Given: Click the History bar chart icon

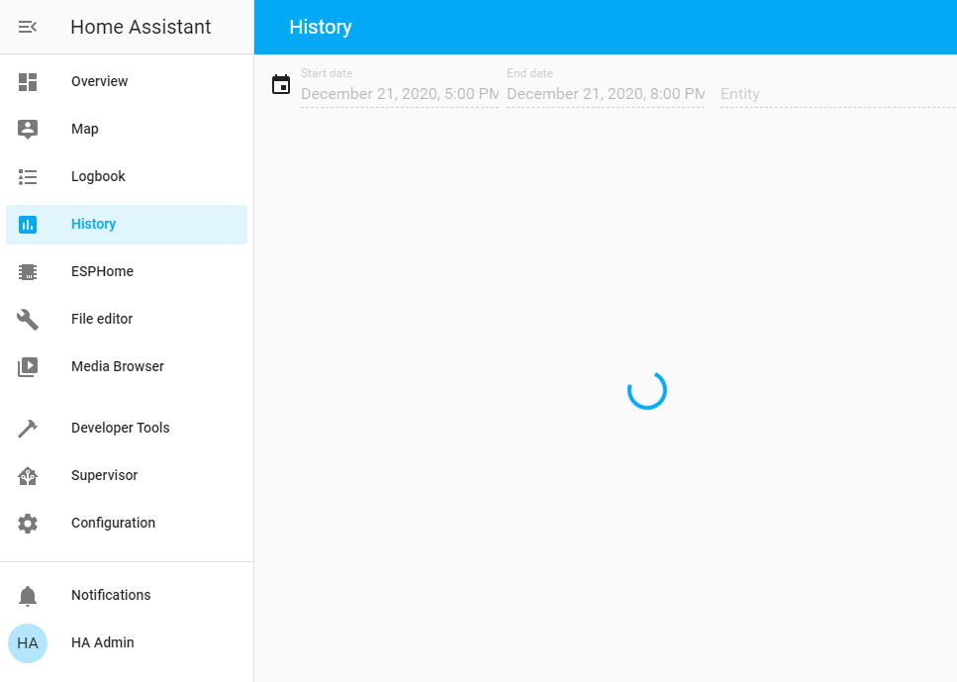Looking at the screenshot, I should (28, 224).
